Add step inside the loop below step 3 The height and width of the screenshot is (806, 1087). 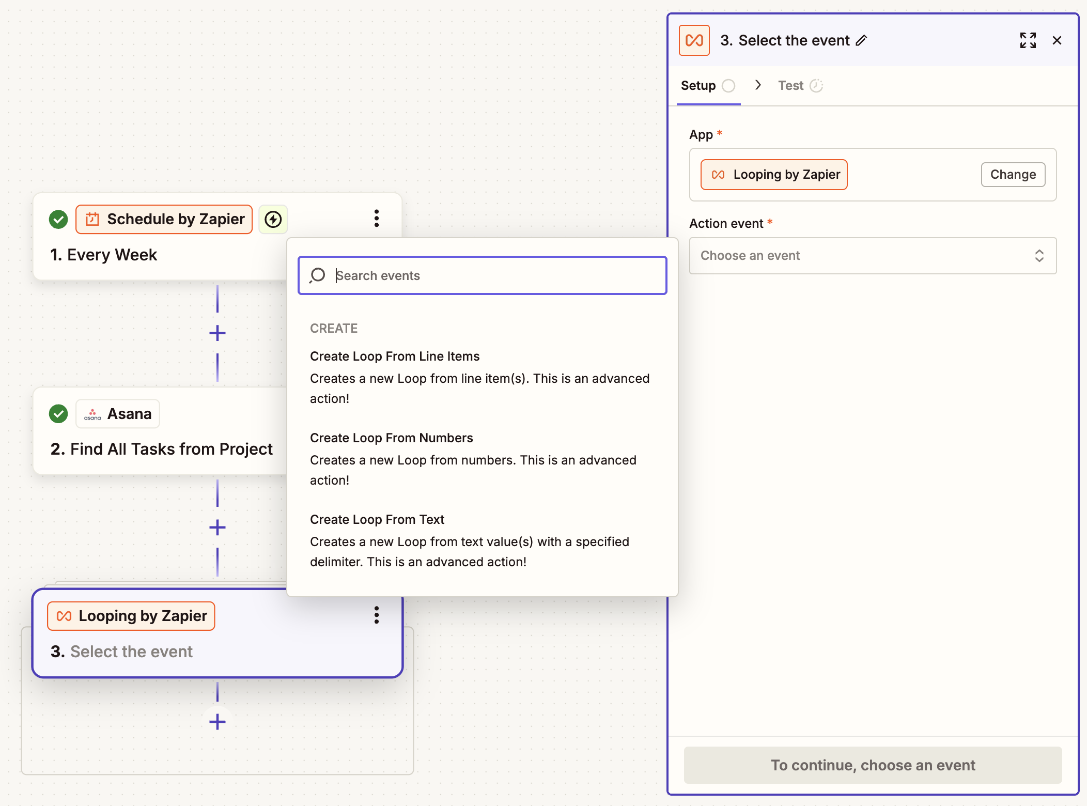coord(218,722)
